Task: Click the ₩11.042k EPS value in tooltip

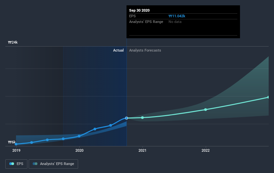Action: point(177,16)
